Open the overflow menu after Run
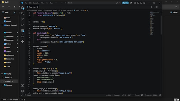The height and width of the screenshot is (101, 180). click(x=56, y=3)
